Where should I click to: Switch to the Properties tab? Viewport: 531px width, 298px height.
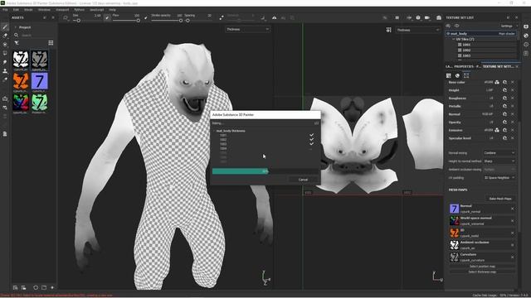point(467,66)
